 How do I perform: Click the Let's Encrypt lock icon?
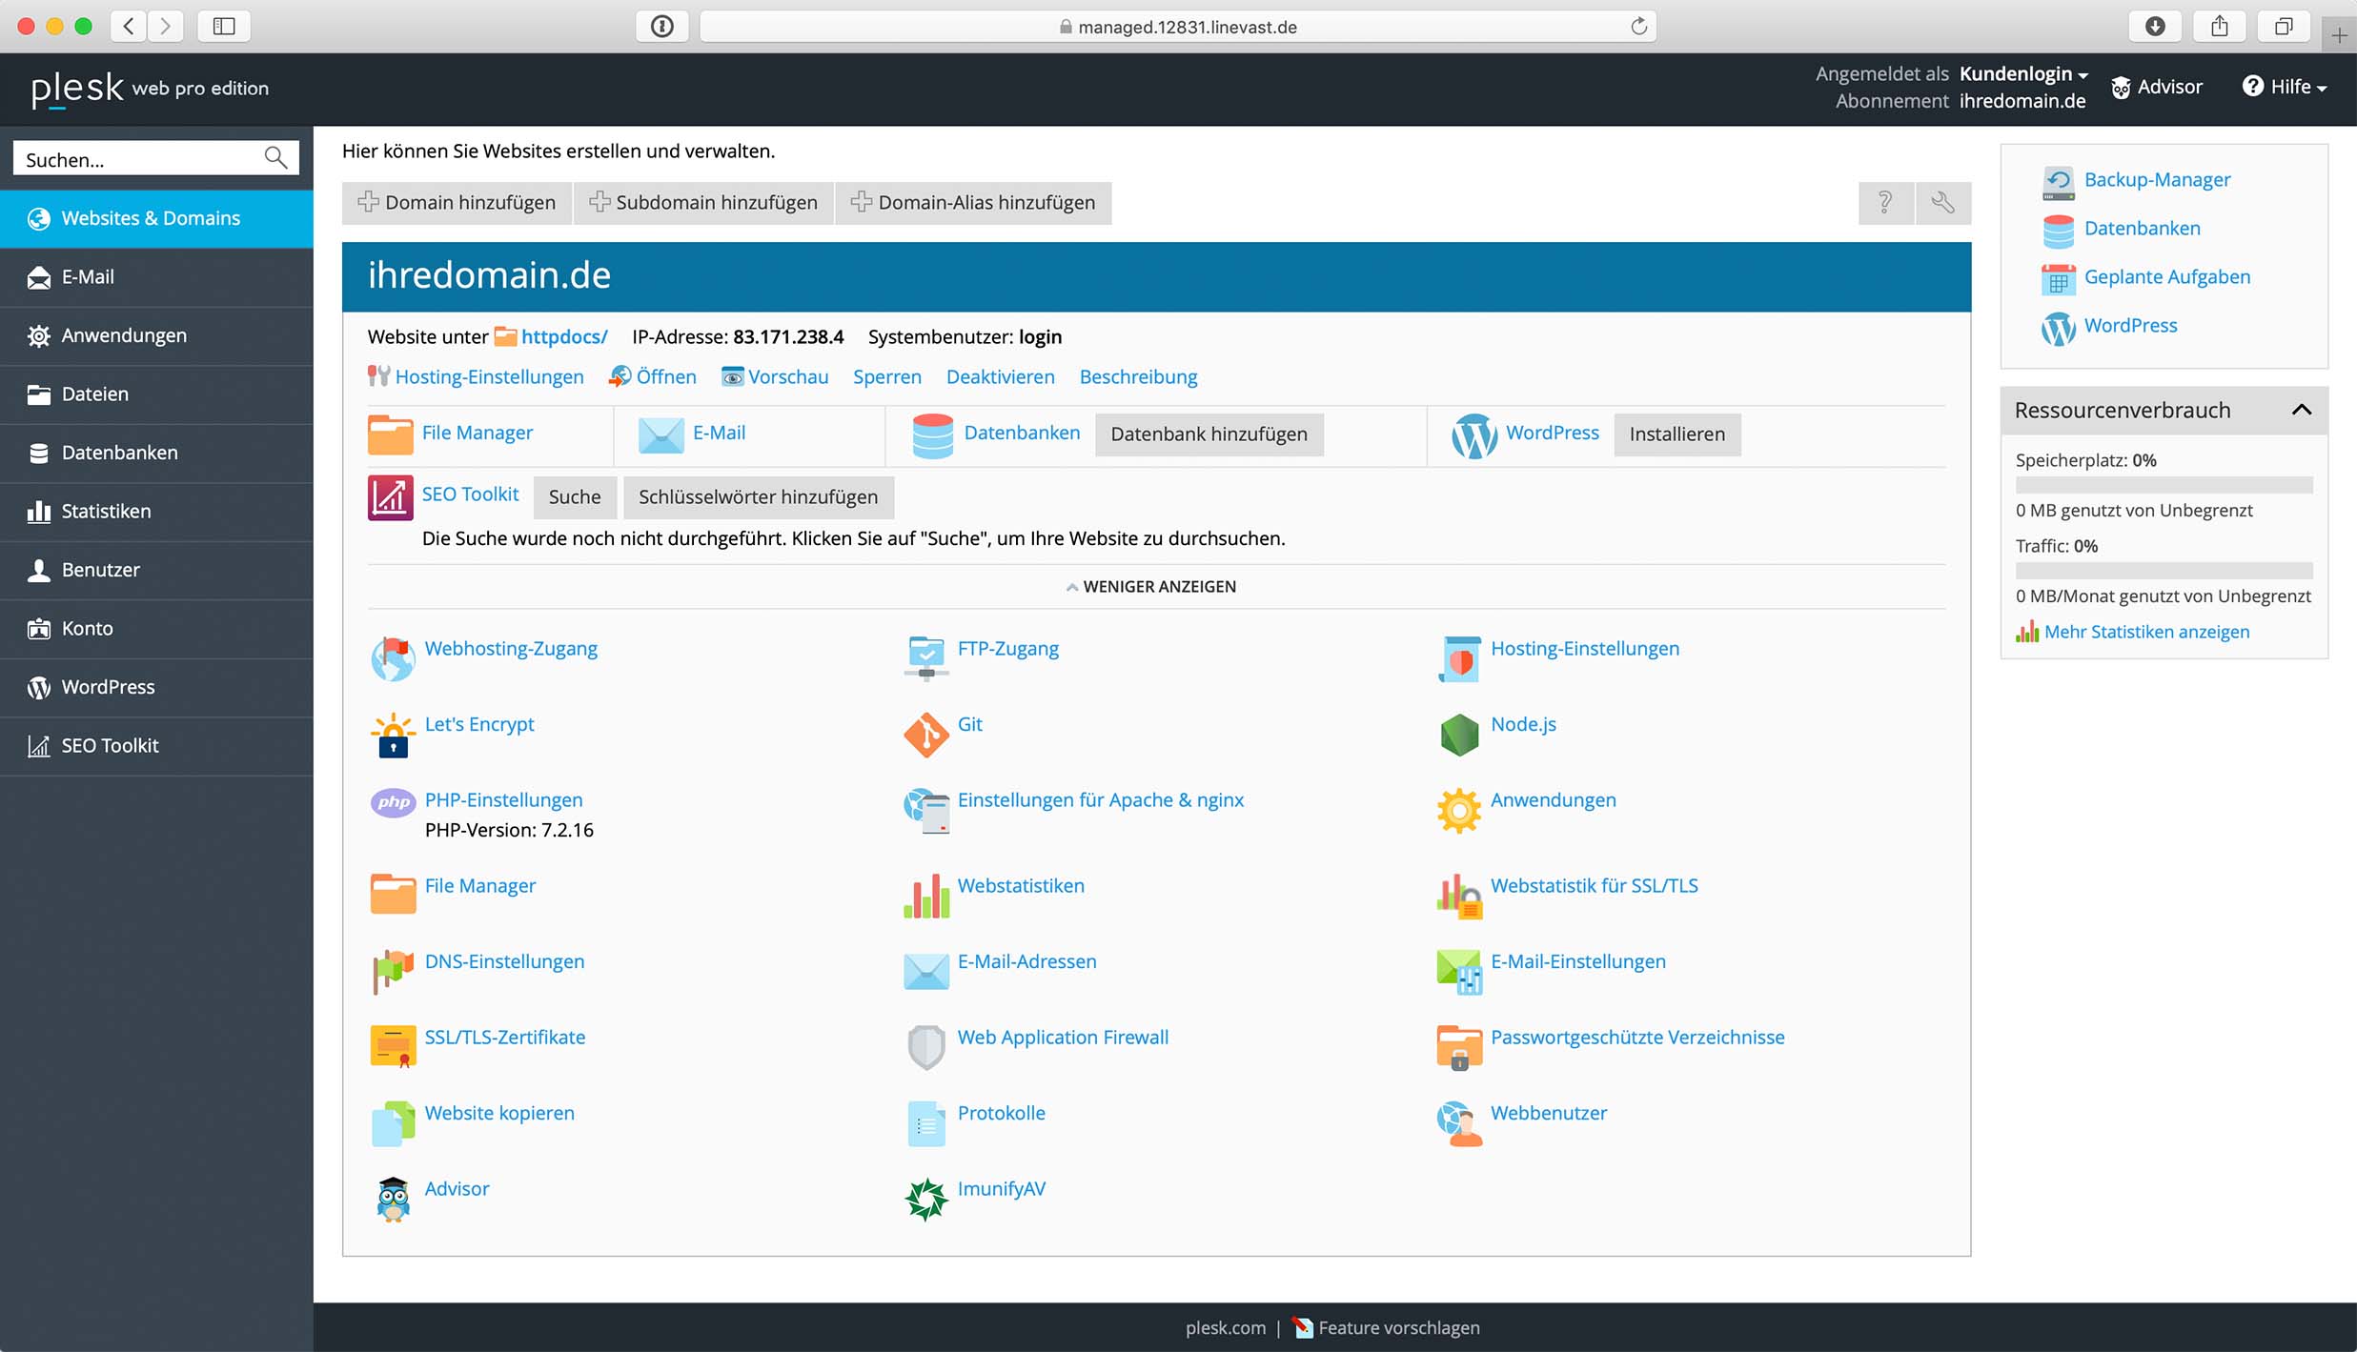[393, 736]
